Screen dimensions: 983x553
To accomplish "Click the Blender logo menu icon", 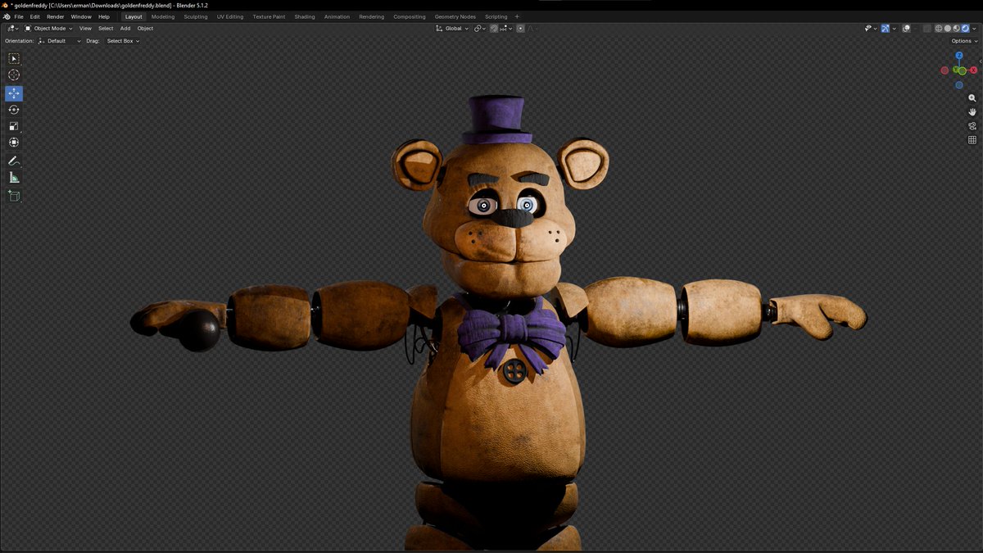I will point(7,16).
